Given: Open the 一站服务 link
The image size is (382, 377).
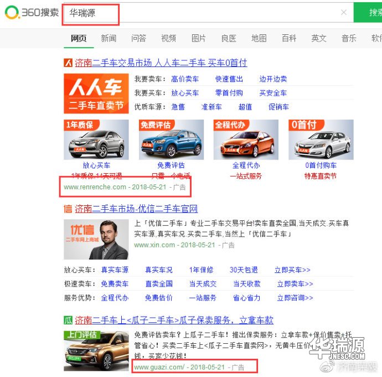Looking at the screenshot, I should [203, 298].
